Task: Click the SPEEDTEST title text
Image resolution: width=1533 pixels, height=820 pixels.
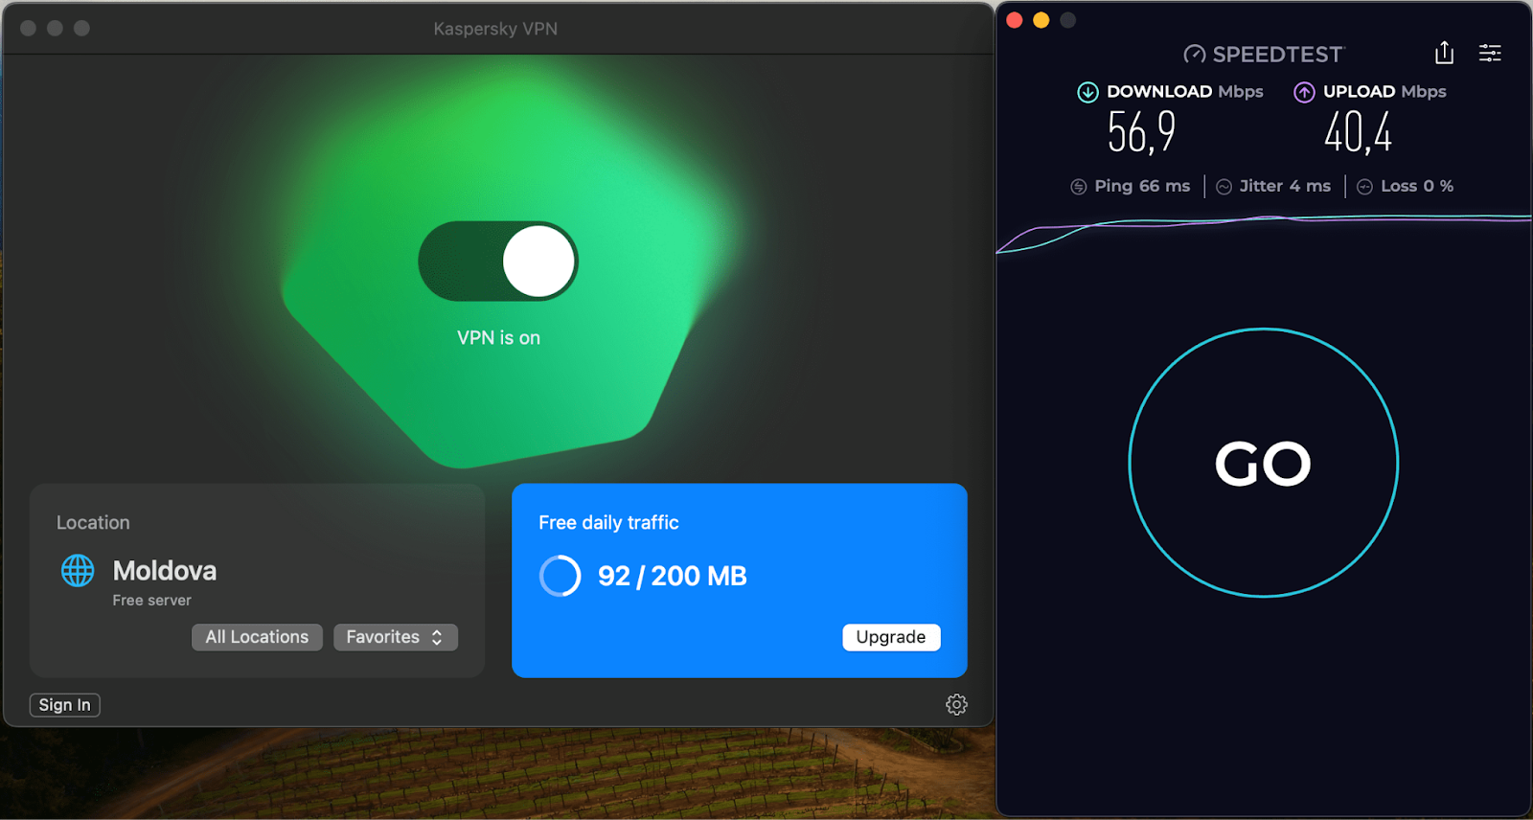Action: 1278,55
